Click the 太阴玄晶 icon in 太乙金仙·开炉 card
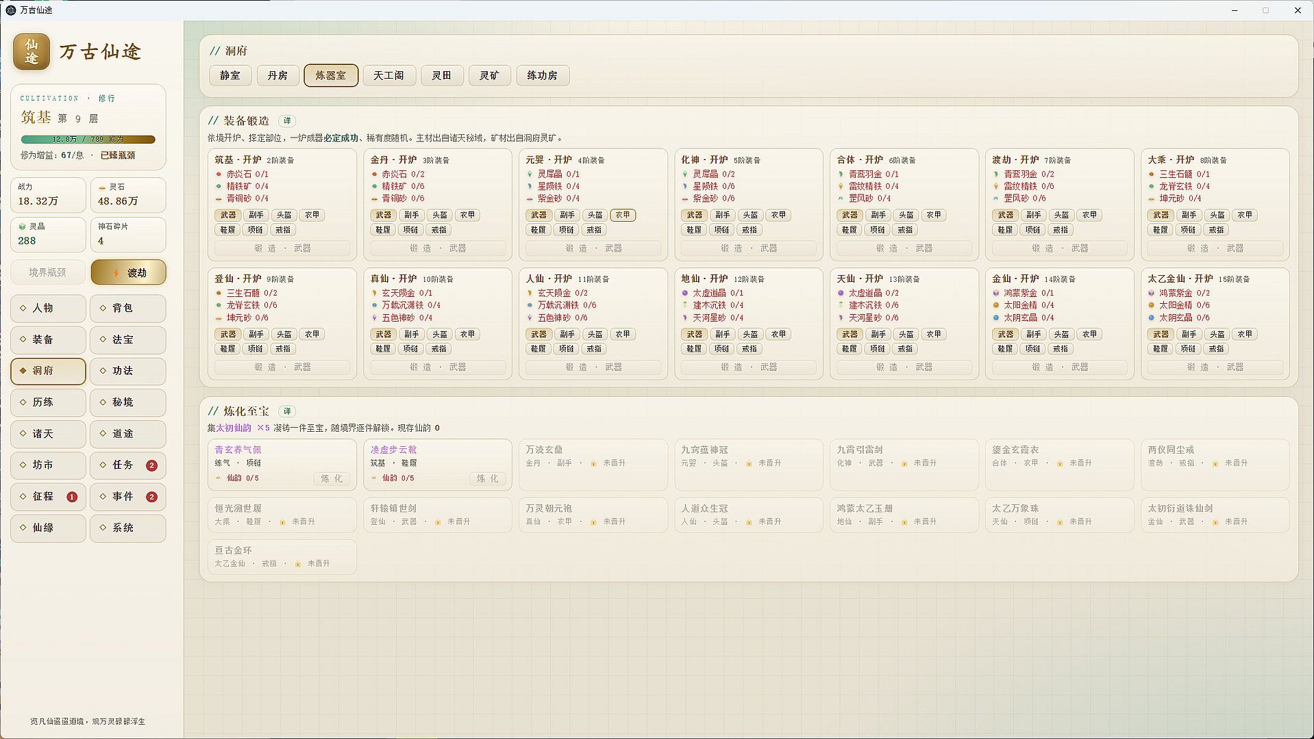 tap(1152, 317)
